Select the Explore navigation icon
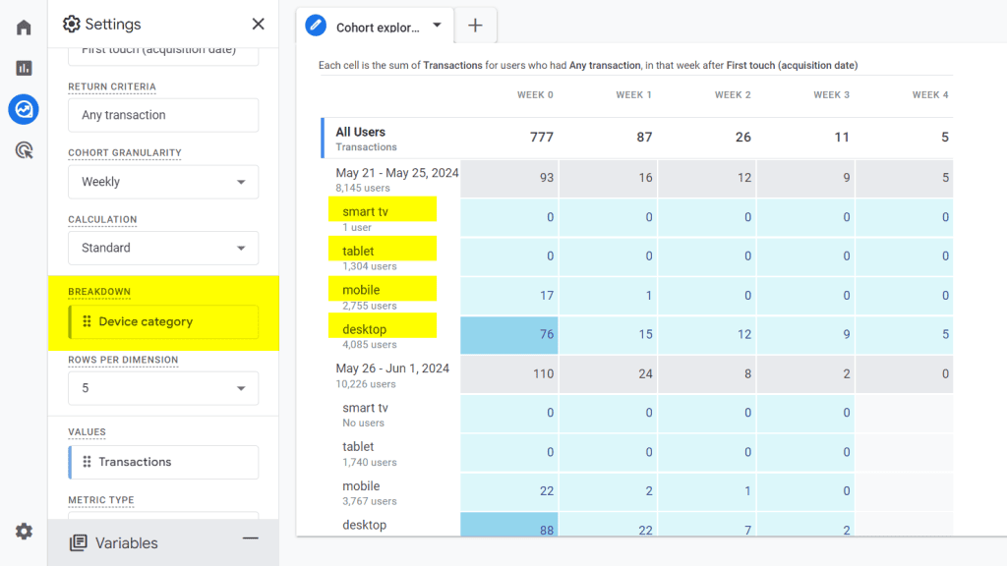Viewport: 1007px width, 566px height. click(x=23, y=110)
